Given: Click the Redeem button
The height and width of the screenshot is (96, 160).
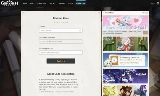Looking at the screenshot, I should (x=61, y=61).
